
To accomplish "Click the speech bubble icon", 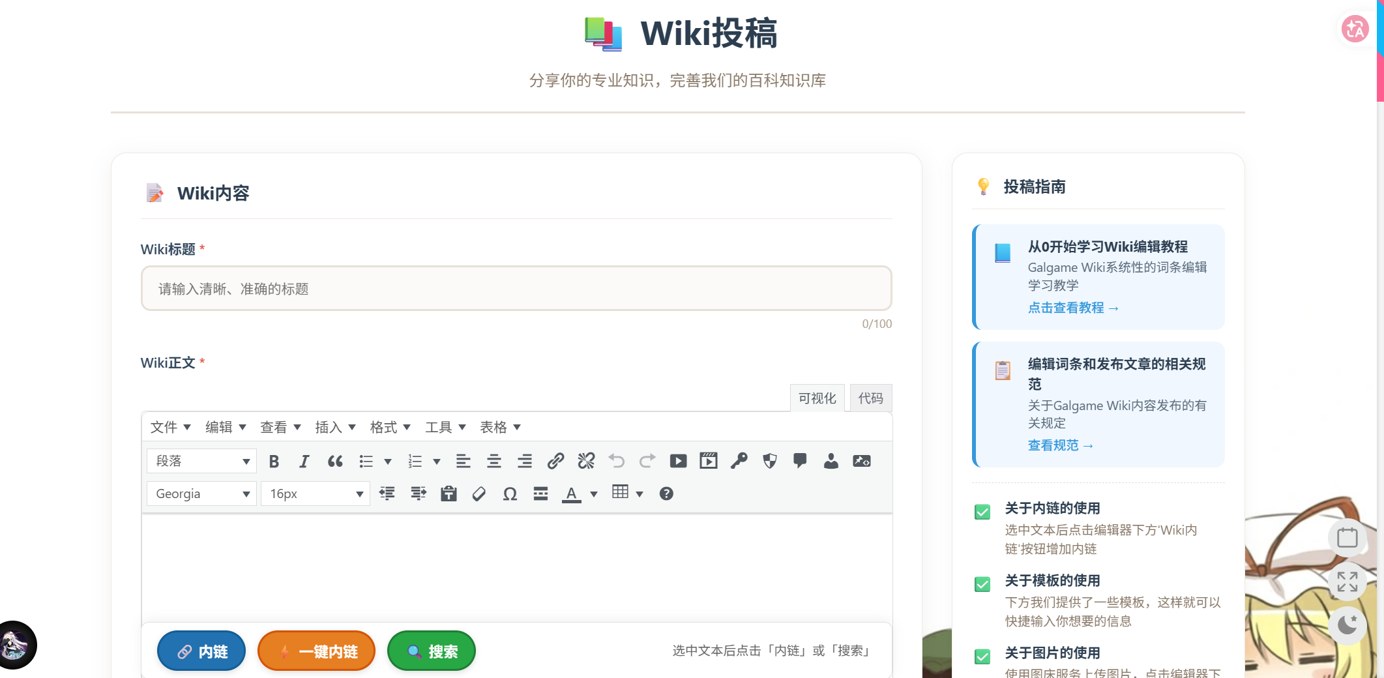I will tap(800, 462).
